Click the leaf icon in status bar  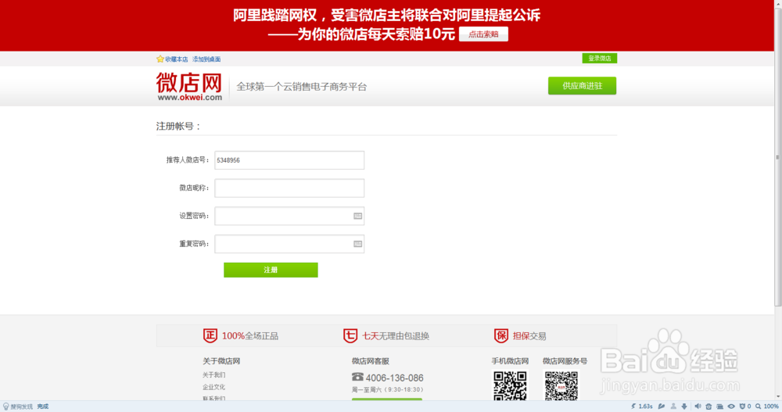tap(662, 406)
